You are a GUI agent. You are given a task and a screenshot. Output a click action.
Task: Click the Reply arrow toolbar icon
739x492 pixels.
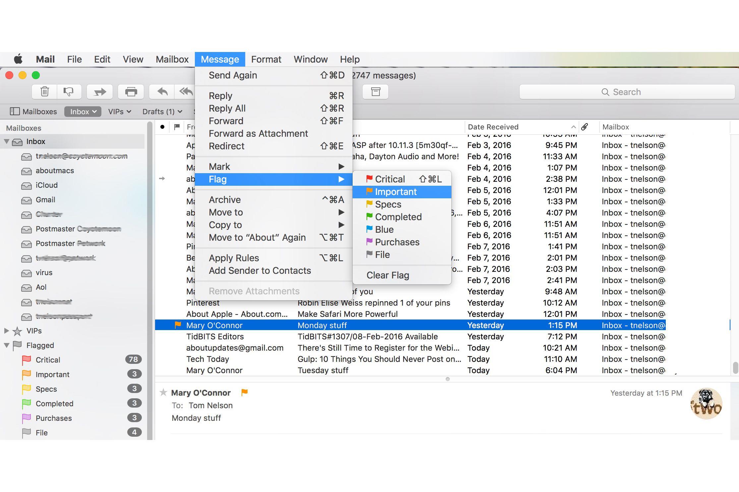coord(162,92)
